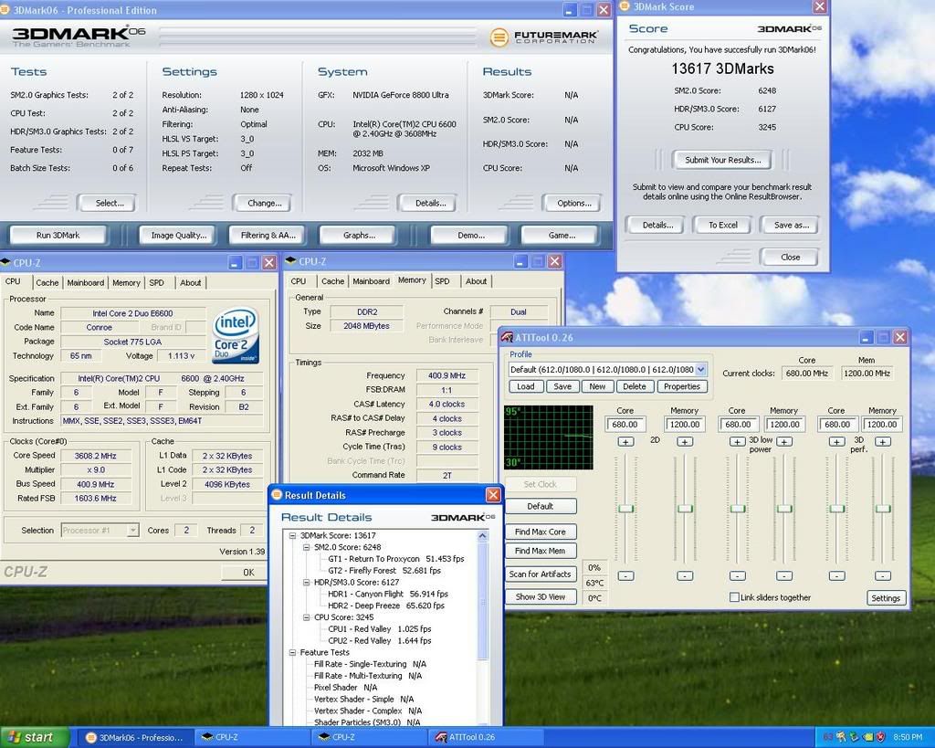The image size is (935, 748).
Task: Switch to 3DMark06 taskbar button
Action: click(x=133, y=737)
